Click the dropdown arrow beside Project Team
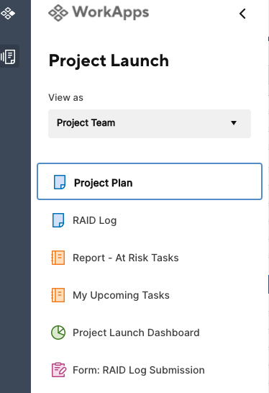This screenshot has width=269, height=393. pyautogui.click(x=234, y=123)
